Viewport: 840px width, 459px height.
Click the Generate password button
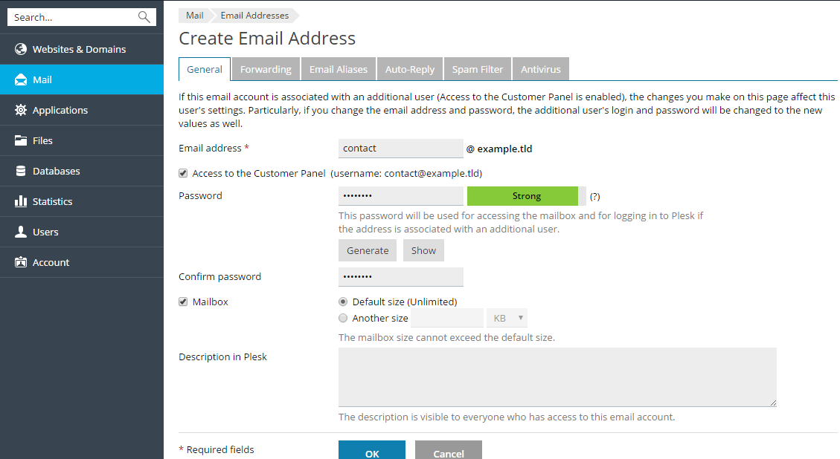[x=368, y=250]
